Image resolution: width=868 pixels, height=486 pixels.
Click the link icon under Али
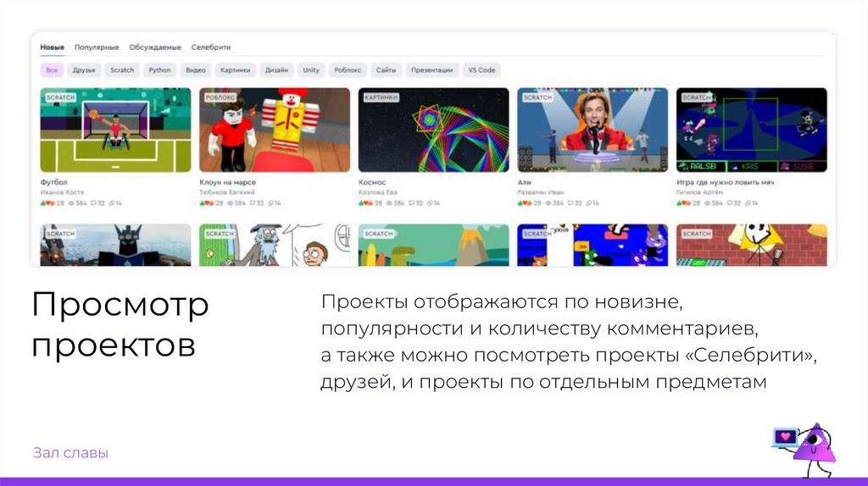tap(589, 203)
